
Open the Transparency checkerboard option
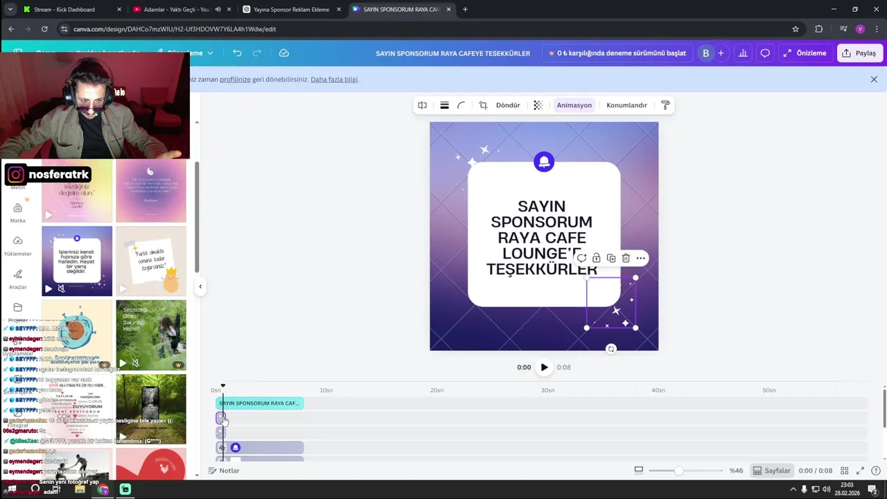[x=538, y=105]
